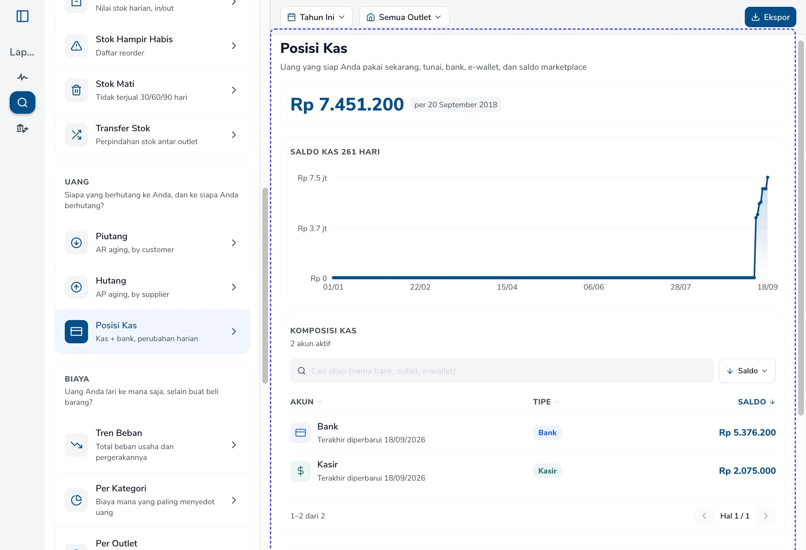This screenshot has height=550, width=806.
Task: Toggle the sidebar panel icon
Action: pyautogui.click(x=23, y=16)
